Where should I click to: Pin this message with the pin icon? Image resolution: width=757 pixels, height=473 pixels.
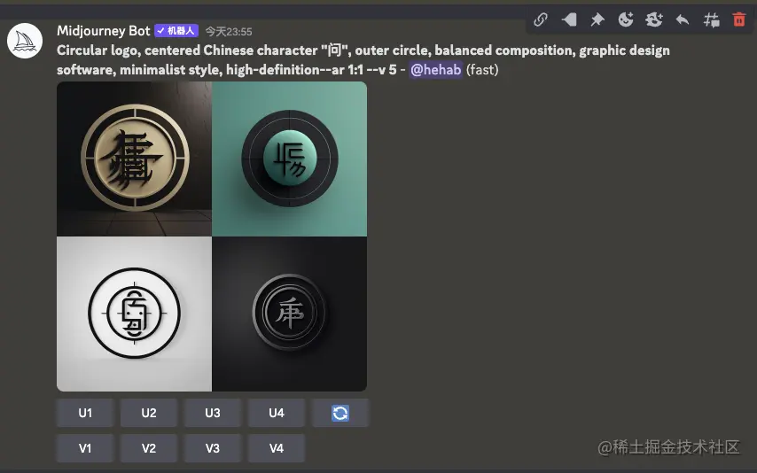point(597,19)
